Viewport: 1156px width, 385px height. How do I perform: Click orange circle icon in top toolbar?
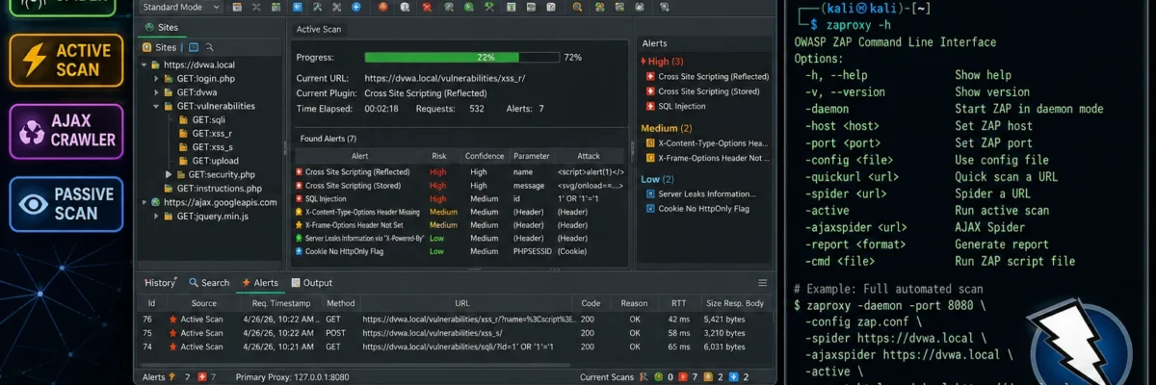(382, 7)
